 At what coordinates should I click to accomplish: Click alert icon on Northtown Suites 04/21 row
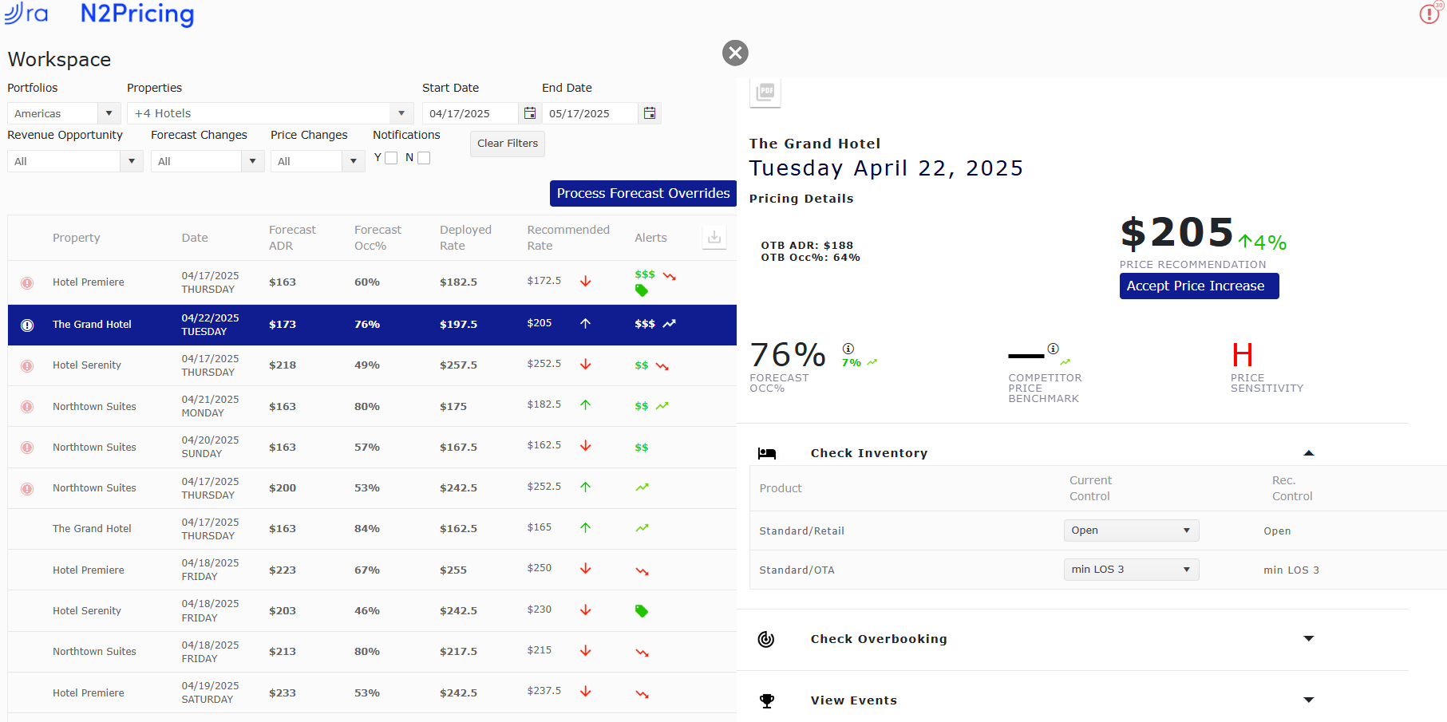point(27,407)
